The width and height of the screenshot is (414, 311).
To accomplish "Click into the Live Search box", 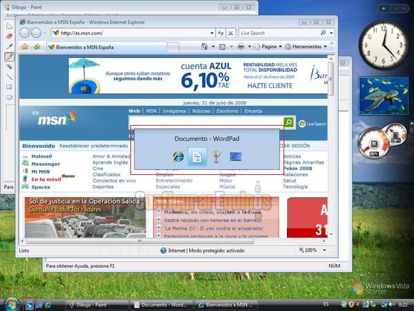I will pyautogui.click(x=279, y=33).
